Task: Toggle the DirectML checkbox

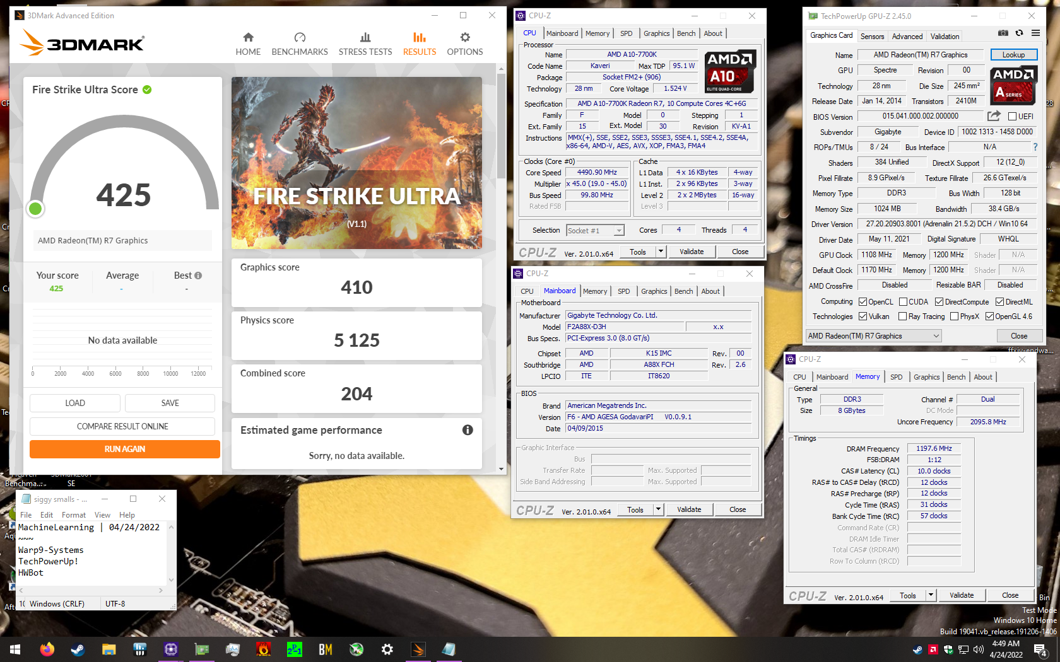Action: click(999, 302)
